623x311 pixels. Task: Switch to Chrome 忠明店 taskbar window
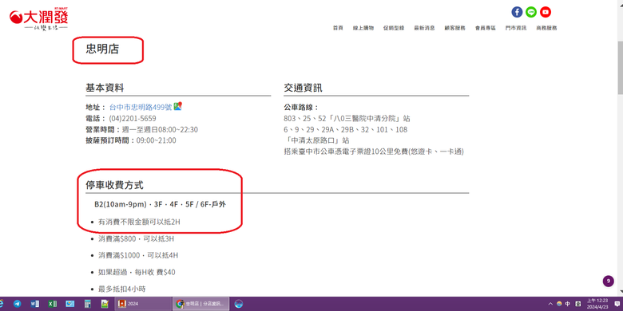201,304
